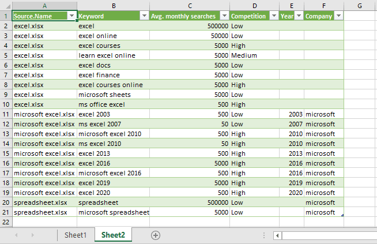Click the next sheet navigation arrow
Image resolution: width=377 pixels, height=244 pixels.
point(32,235)
